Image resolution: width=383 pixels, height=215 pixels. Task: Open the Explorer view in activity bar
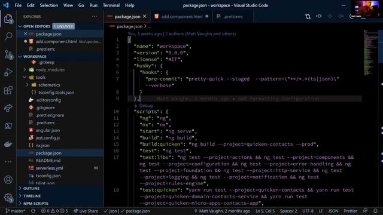8,19
